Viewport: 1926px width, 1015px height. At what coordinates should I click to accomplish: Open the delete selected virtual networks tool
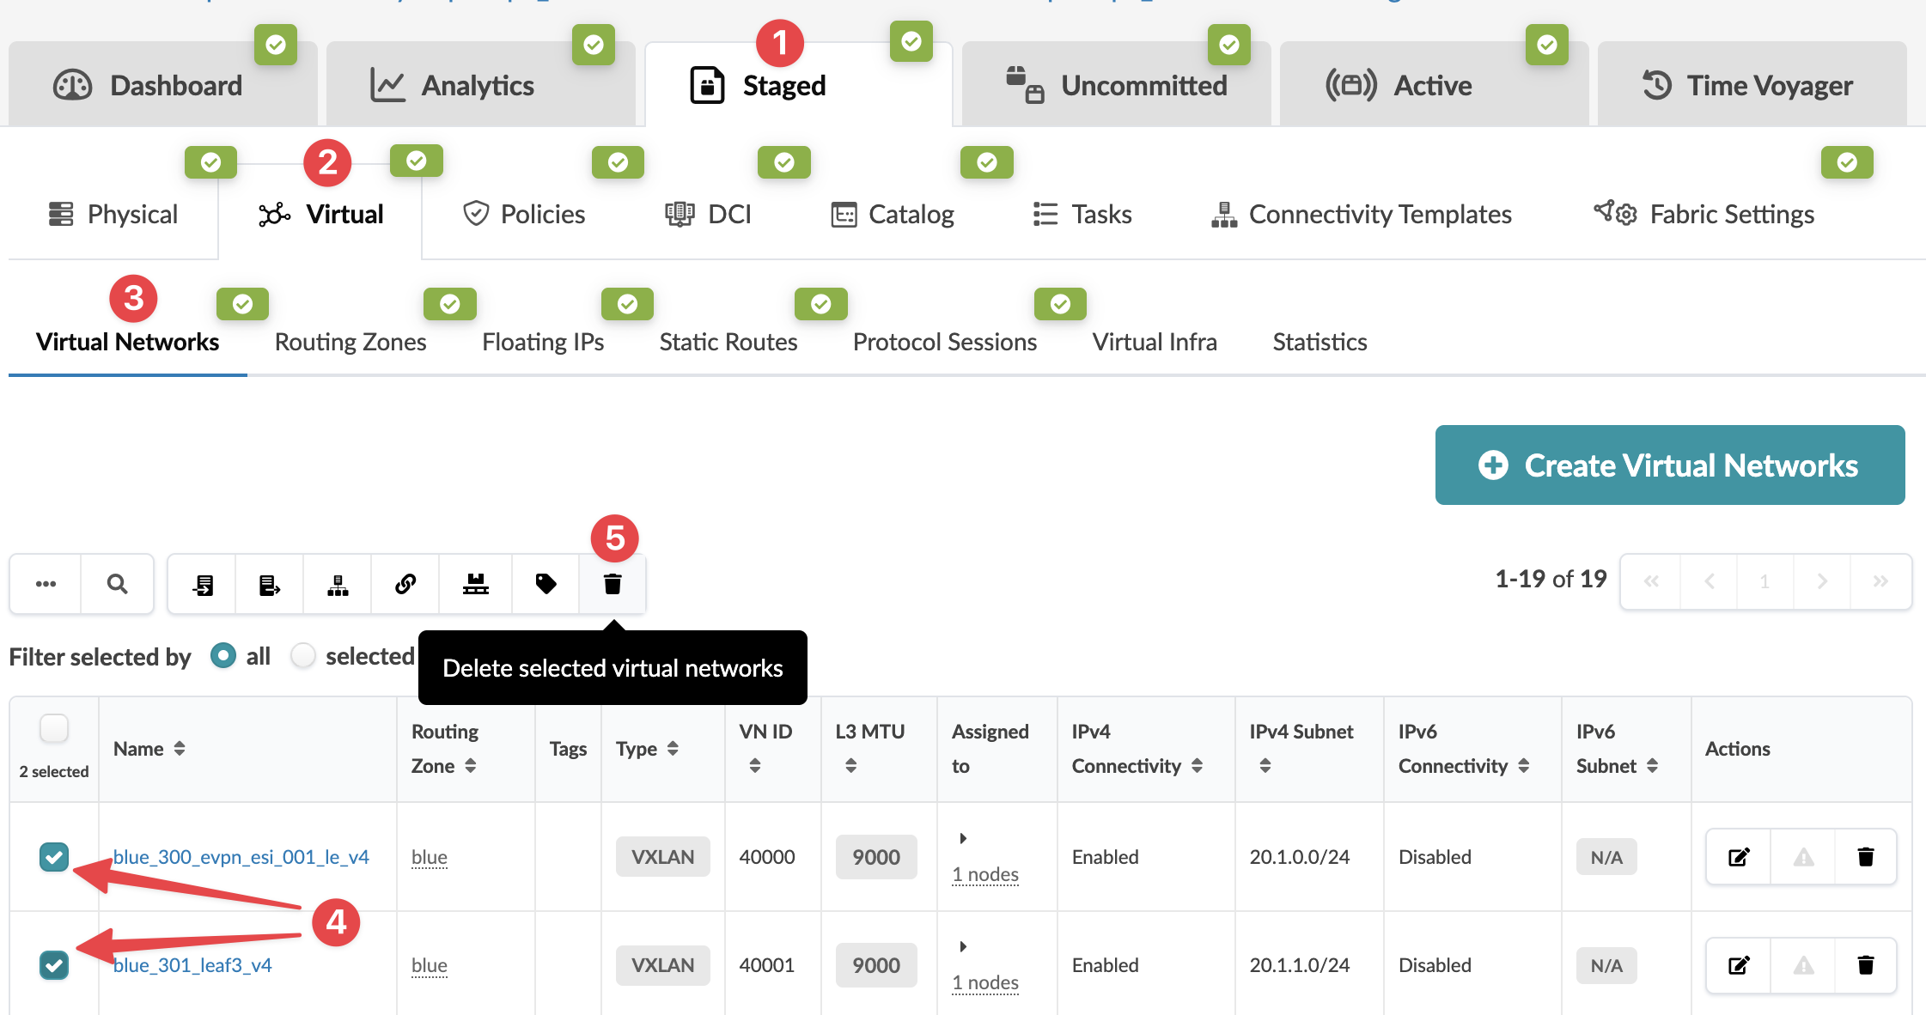[613, 584]
